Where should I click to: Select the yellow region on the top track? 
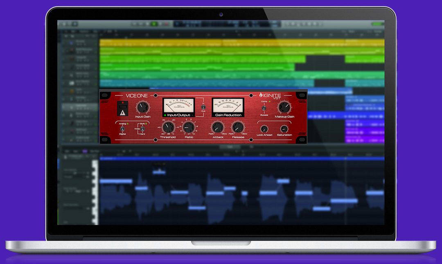tap(242, 43)
